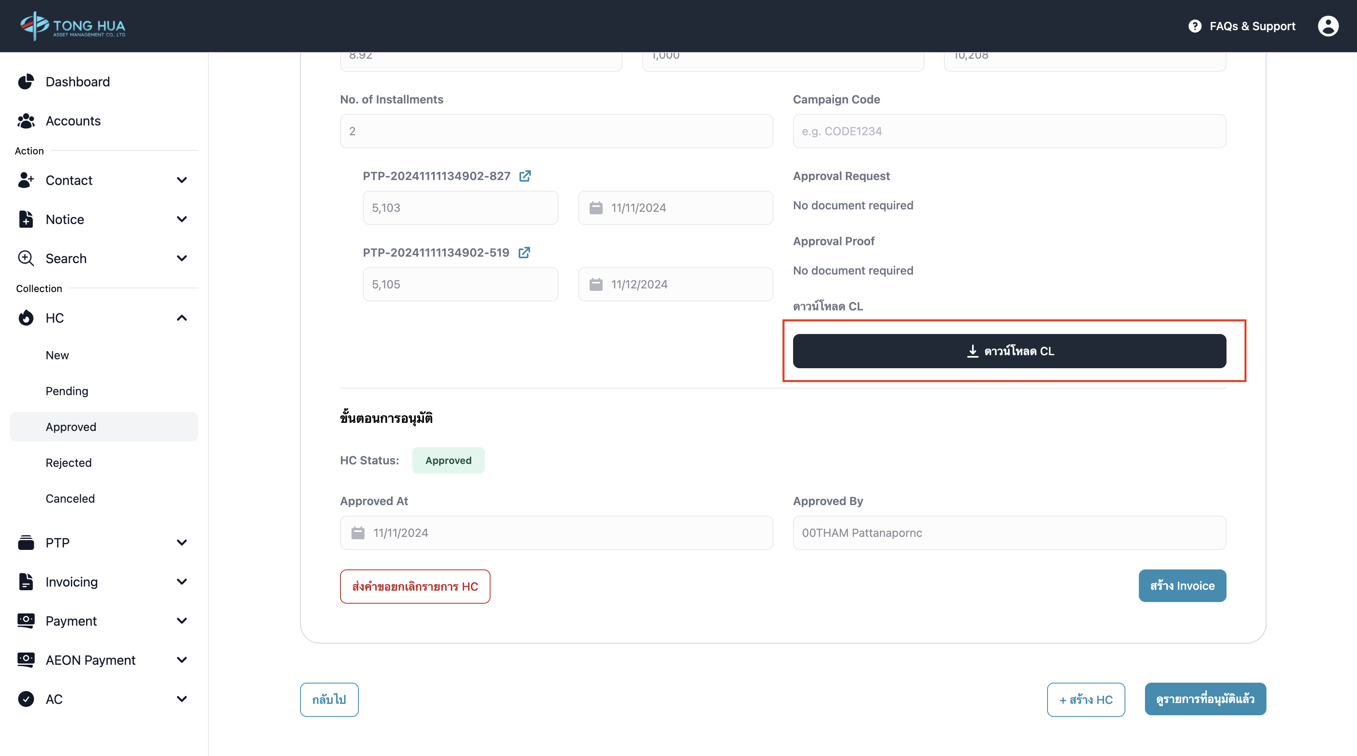Screen dimensions: 1357x756
Task: Click the Tong Hua logo
Action: point(73,26)
